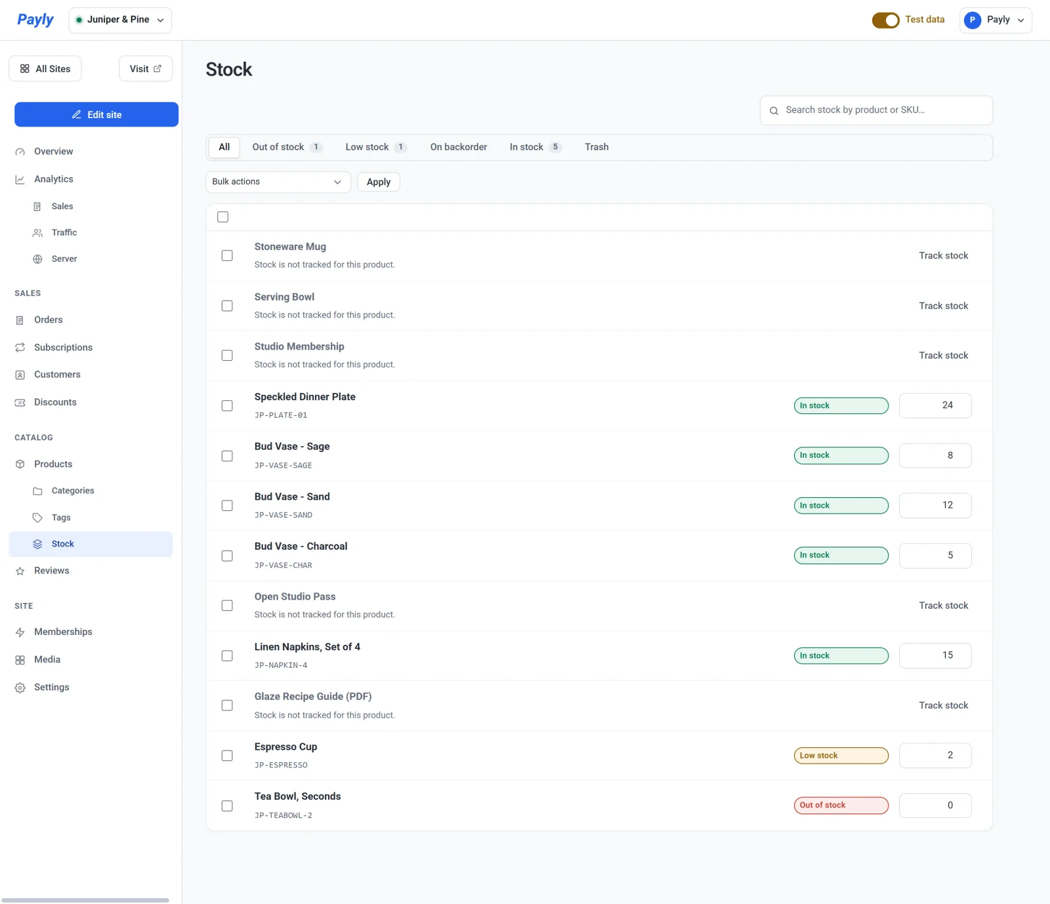Click the Media gallery icon
Image resolution: width=1050 pixels, height=904 pixels.
pyautogui.click(x=20, y=660)
